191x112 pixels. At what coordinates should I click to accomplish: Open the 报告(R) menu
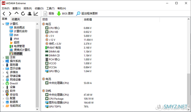[x=28, y=8]
